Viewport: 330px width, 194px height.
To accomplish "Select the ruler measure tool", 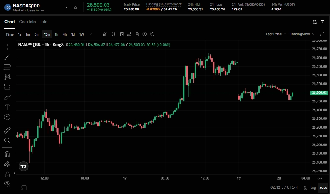I will point(7,130).
